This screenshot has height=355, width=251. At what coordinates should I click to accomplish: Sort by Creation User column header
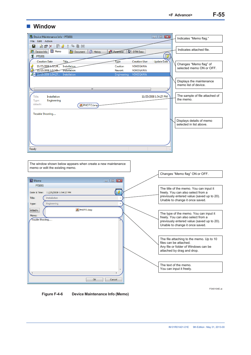point(142,62)
